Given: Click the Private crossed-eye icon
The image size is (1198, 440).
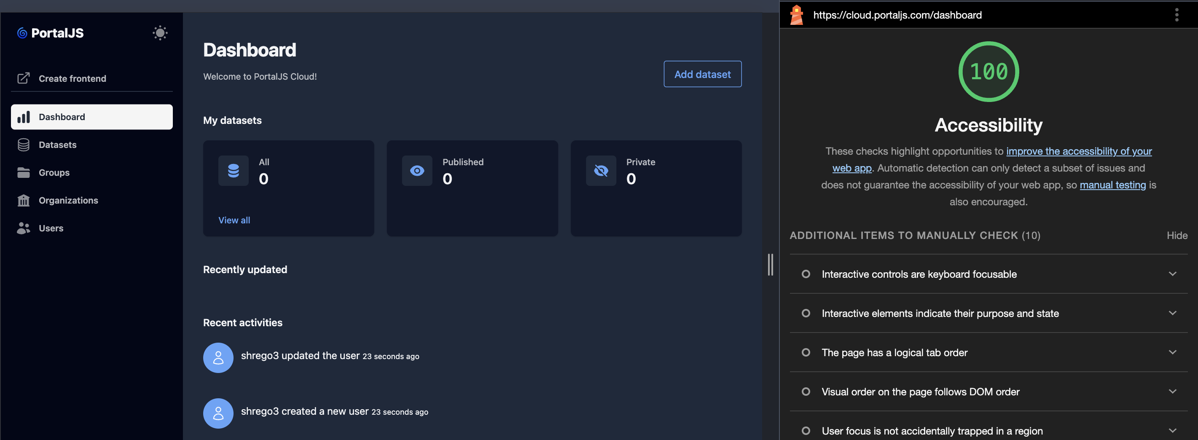Looking at the screenshot, I should [601, 171].
